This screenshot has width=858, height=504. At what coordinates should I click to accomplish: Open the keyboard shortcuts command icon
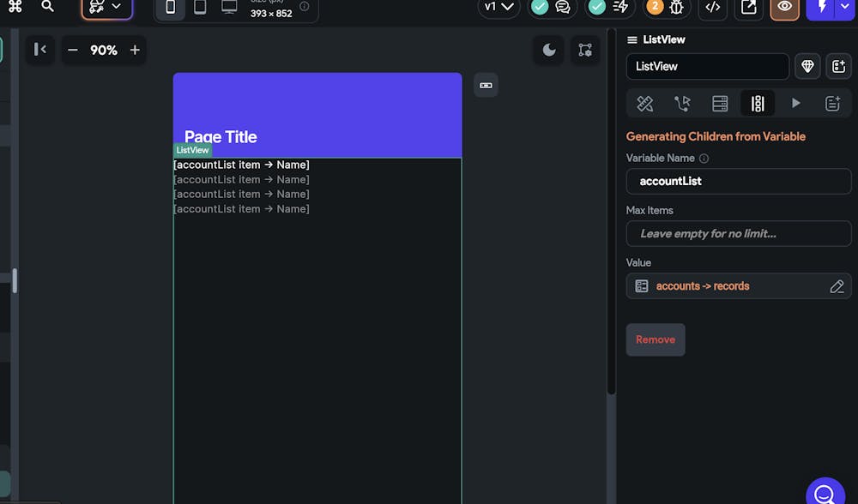[x=15, y=7]
